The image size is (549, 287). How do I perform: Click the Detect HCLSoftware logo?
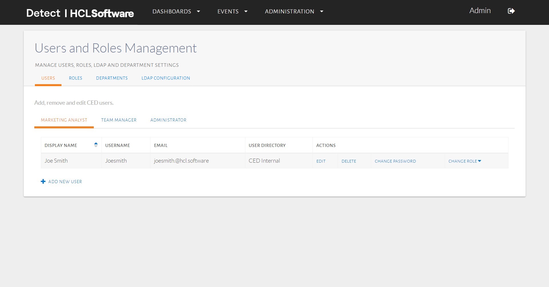coord(80,13)
